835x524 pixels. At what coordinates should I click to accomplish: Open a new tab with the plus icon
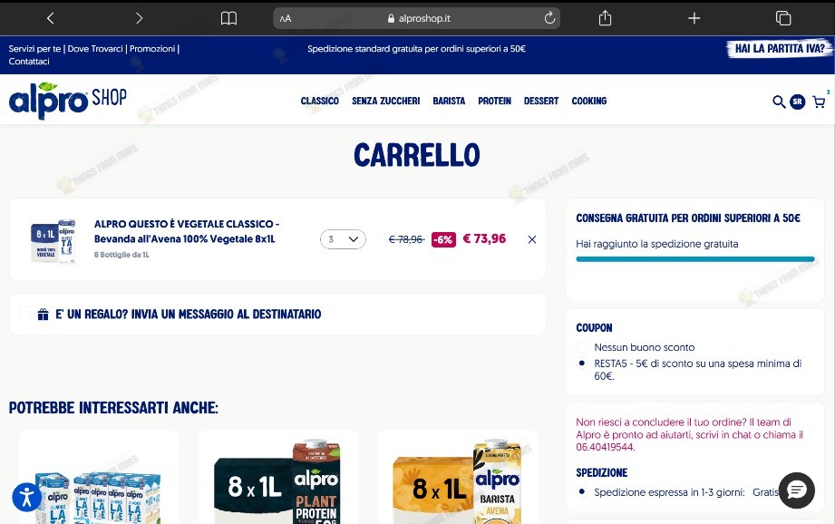[694, 19]
